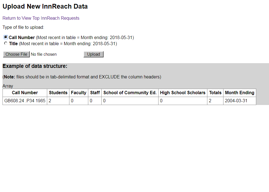The image size is (269, 192).
Task: Click the 'Example of data structure' heading
Action: tap(35, 66)
